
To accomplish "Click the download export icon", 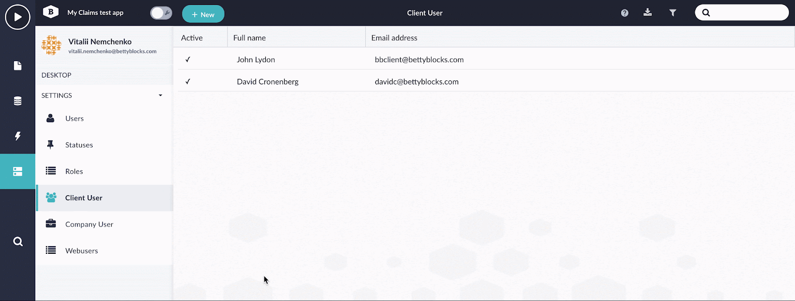I will [647, 12].
